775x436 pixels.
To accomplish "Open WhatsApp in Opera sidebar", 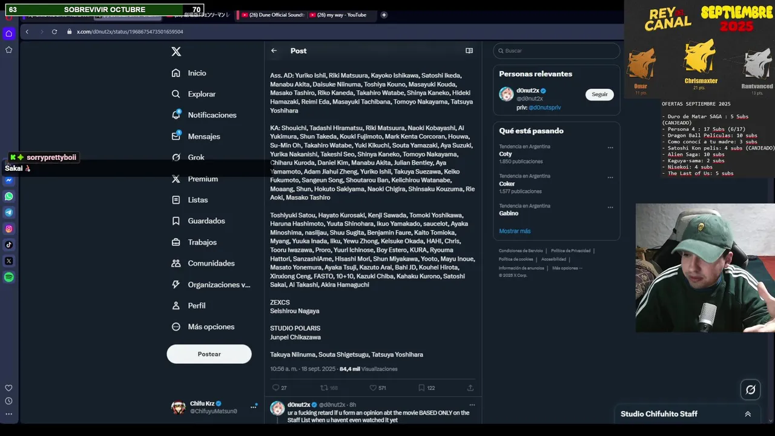I will click(x=8, y=196).
